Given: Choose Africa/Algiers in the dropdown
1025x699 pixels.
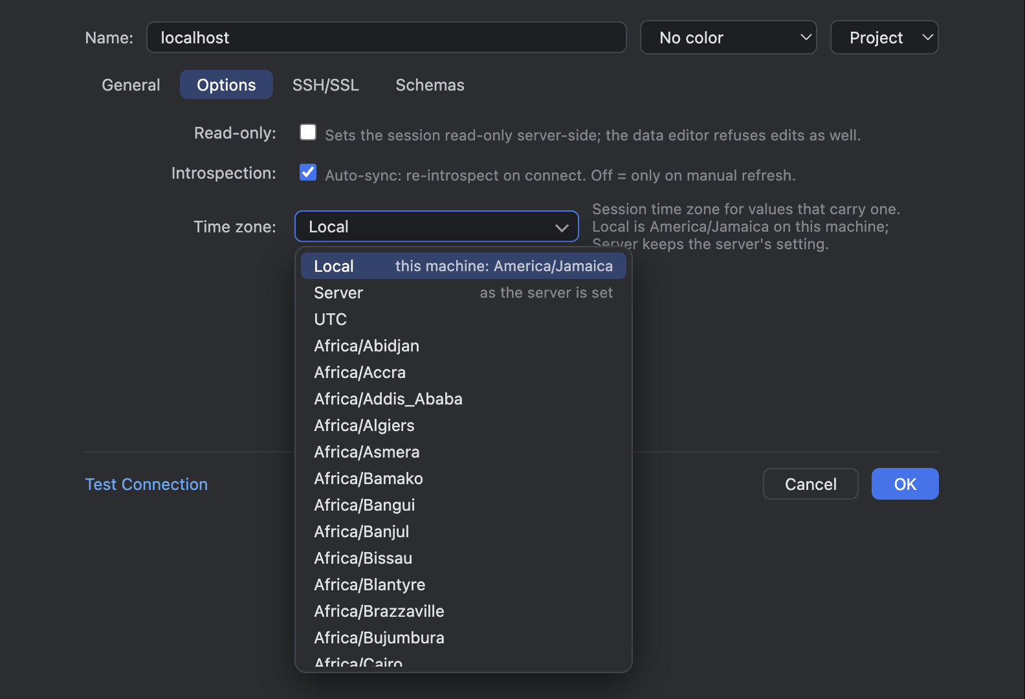Looking at the screenshot, I should click(x=463, y=425).
